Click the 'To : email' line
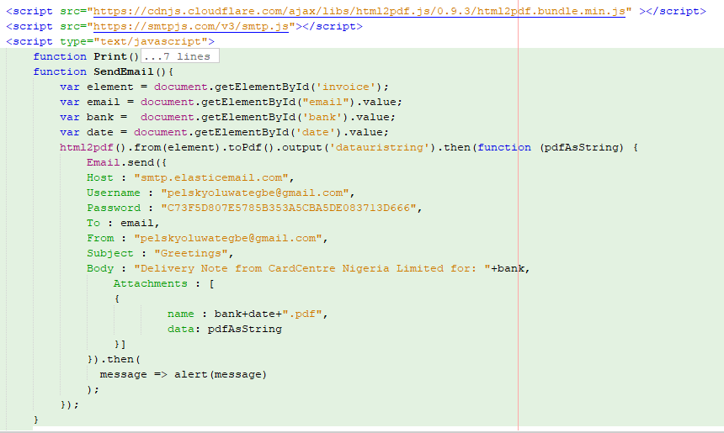 [x=123, y=223]
